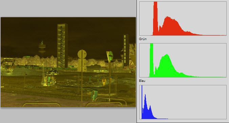This screenshot has width=229, height=123.
Task: Click the radio tower on the left
Action: pos(42,49)
